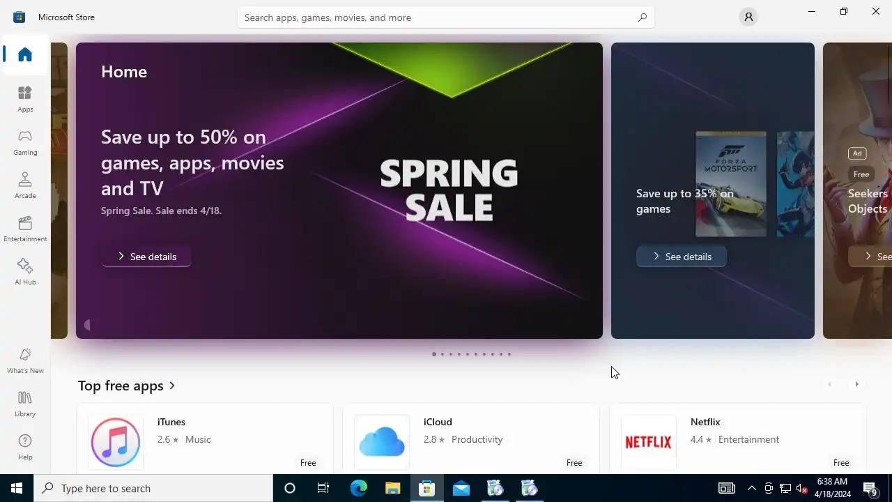
Task: Click the volume icon in system tray
Action: pyautogui.click(x=802, y=488)
